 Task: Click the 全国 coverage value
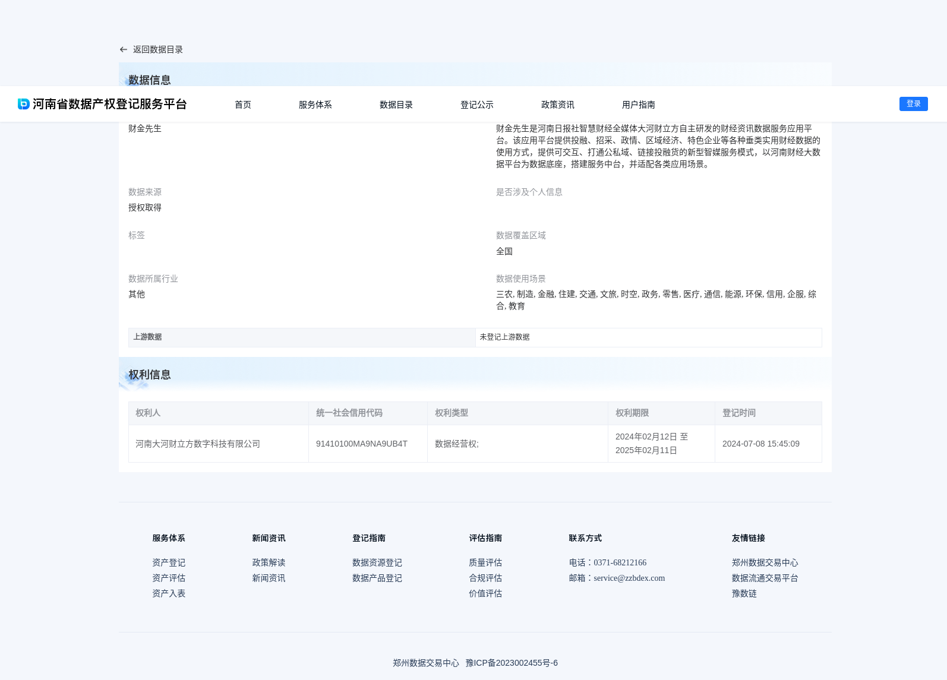[x=504, y=251]
